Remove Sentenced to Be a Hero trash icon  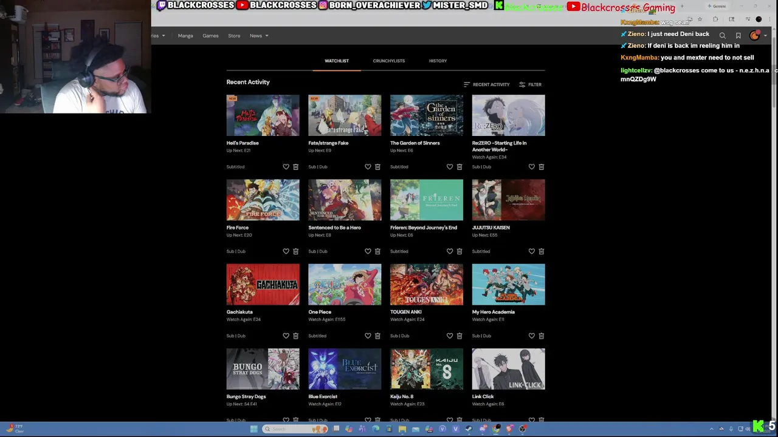pyautogui.click(x=377, y=251)
